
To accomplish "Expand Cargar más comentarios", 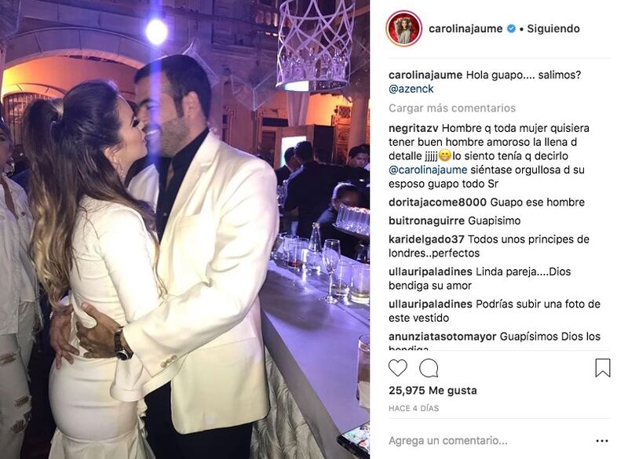I will pos(452,108).
